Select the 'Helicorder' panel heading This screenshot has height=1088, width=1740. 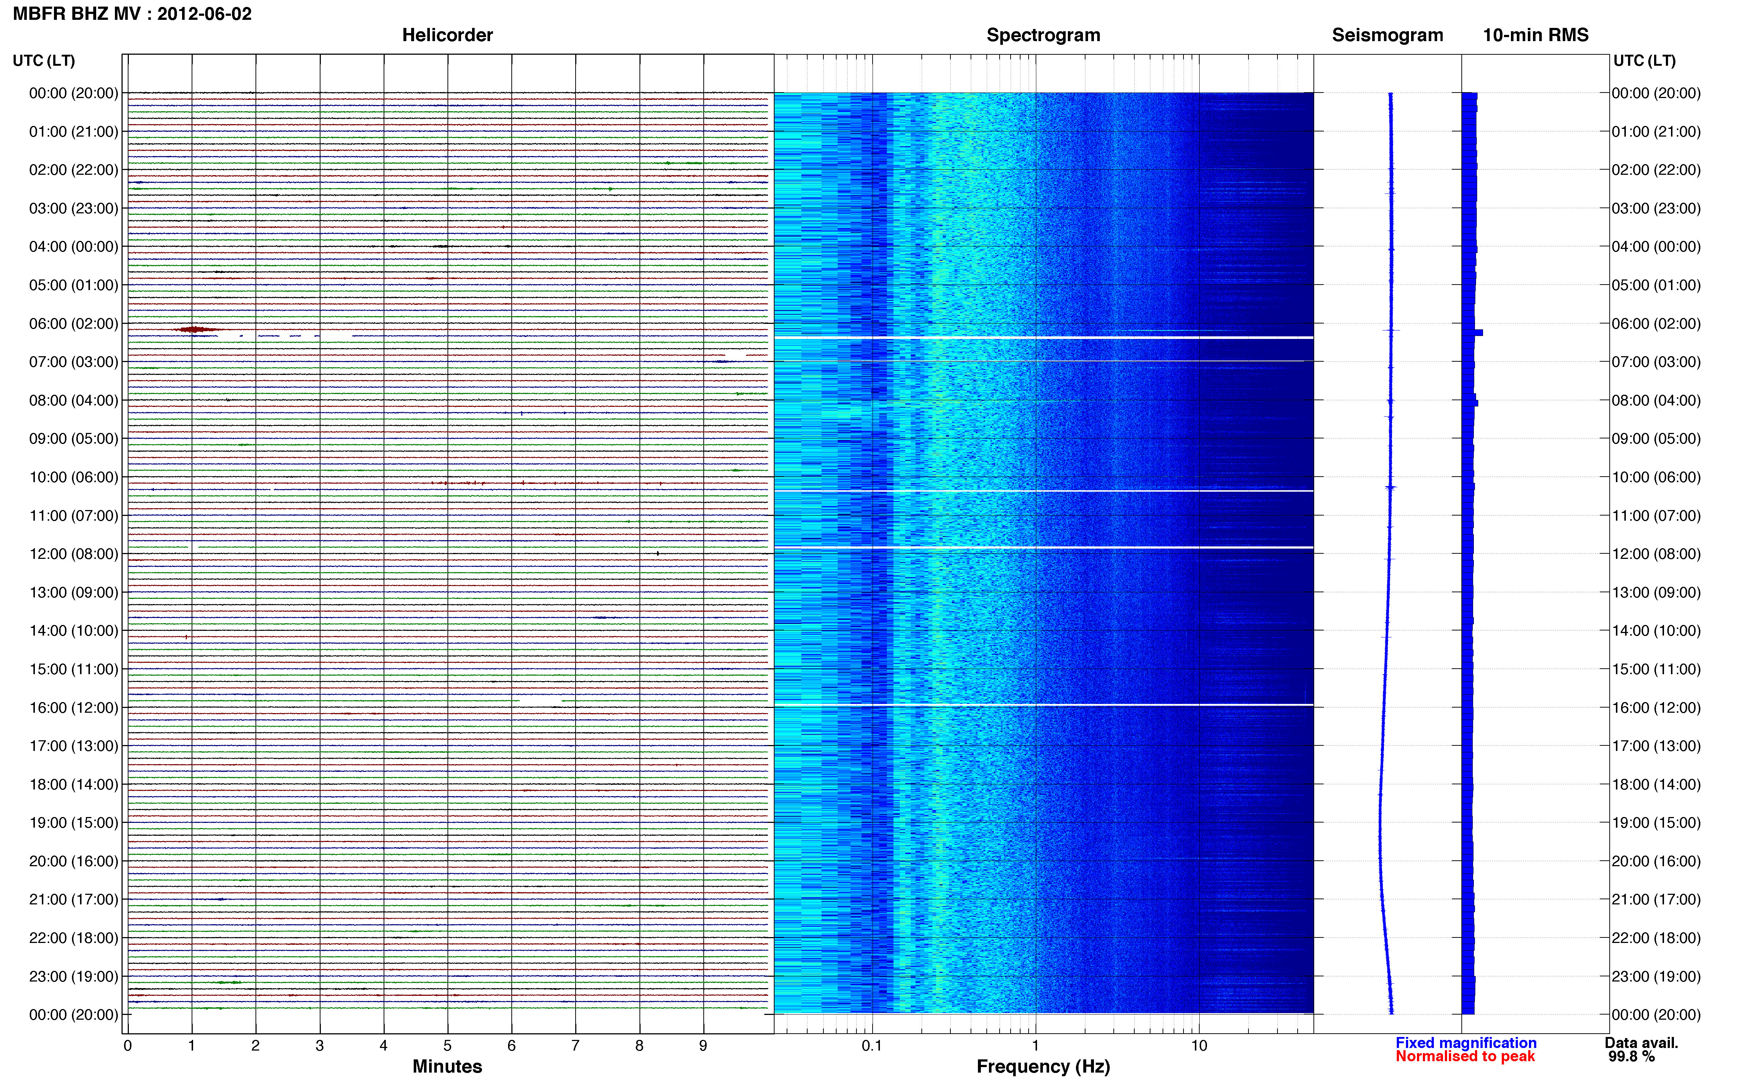tap(447, 35)
